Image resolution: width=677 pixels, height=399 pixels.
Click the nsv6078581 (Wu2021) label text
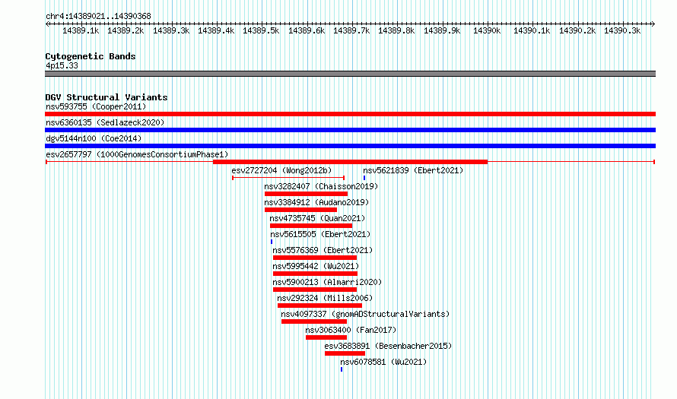click(x=383, y=362)
